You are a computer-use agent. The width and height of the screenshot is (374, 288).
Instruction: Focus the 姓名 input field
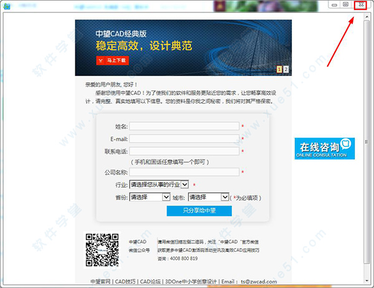(x=184, y=126)
